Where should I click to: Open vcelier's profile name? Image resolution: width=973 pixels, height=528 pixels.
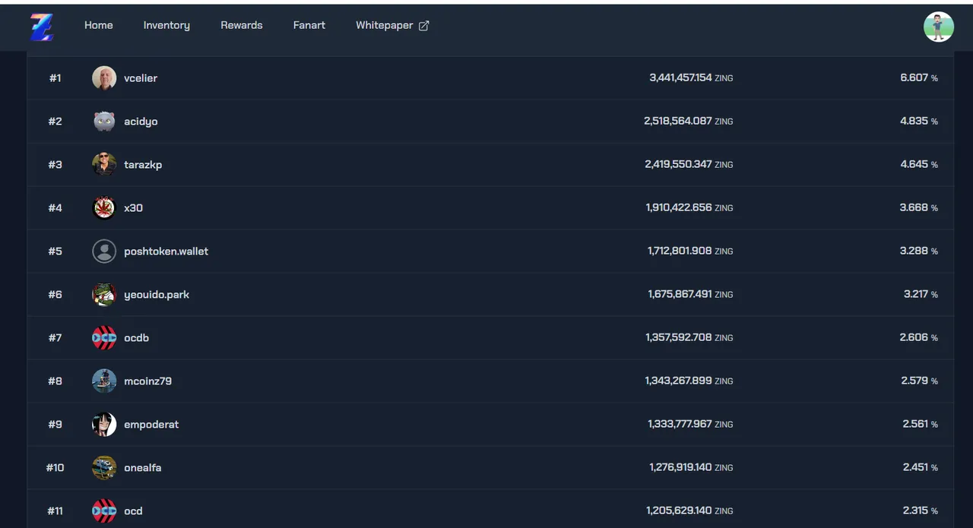pos(141,77)
